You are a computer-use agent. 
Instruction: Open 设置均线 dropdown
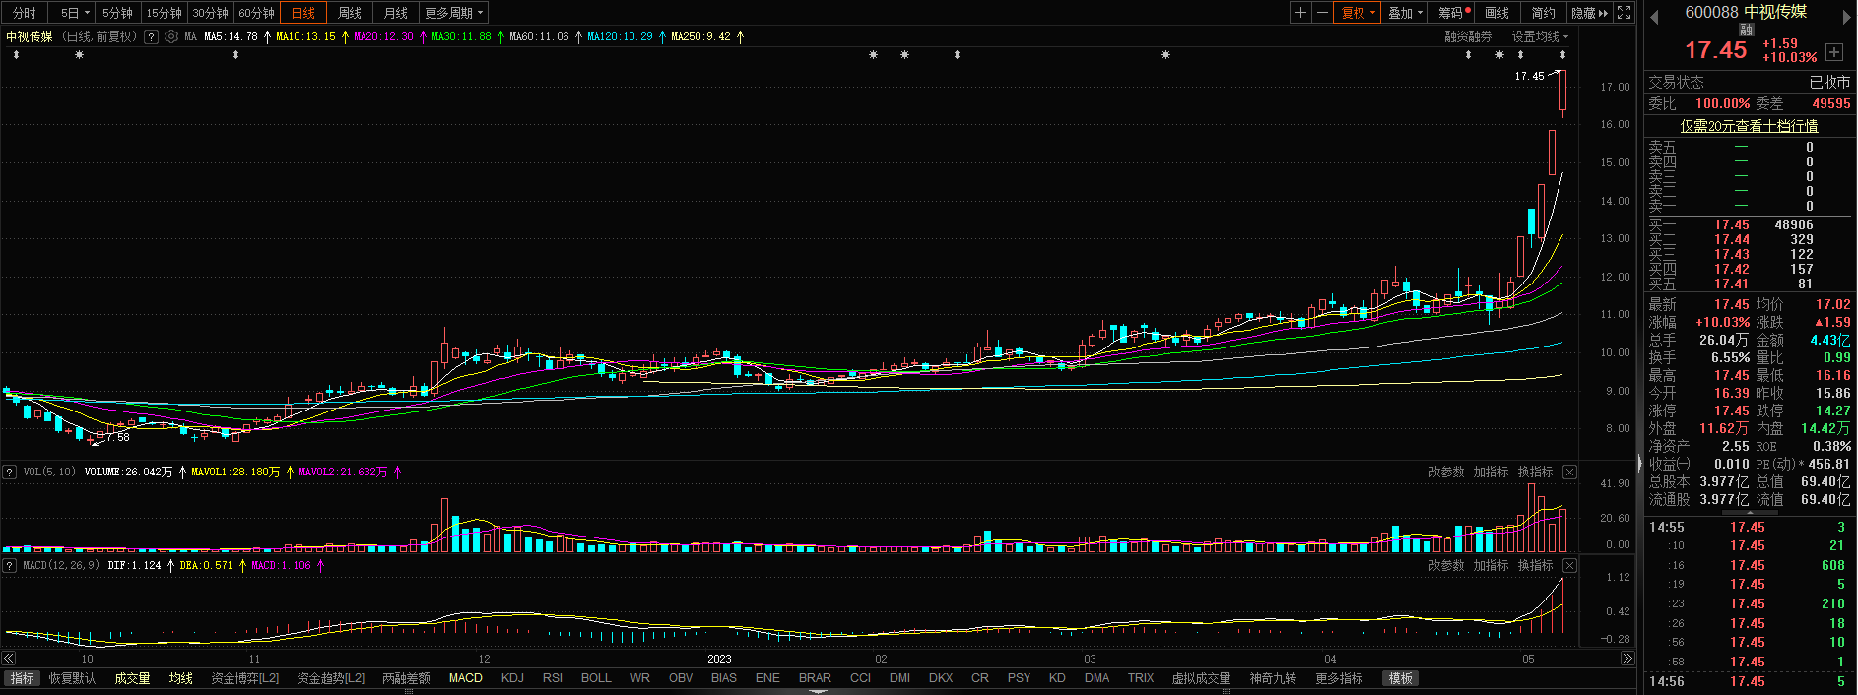pyautogui.click(x=1540, y=36)
